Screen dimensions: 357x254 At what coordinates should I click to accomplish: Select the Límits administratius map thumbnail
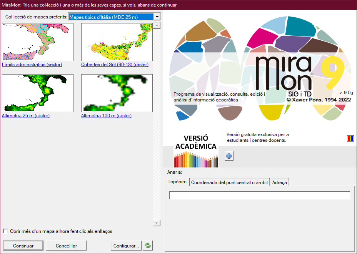(38, 42)
